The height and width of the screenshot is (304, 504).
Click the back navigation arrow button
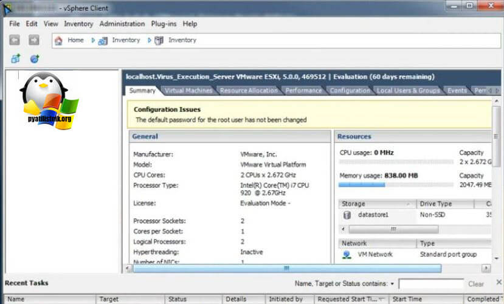[x=15, y=40]
